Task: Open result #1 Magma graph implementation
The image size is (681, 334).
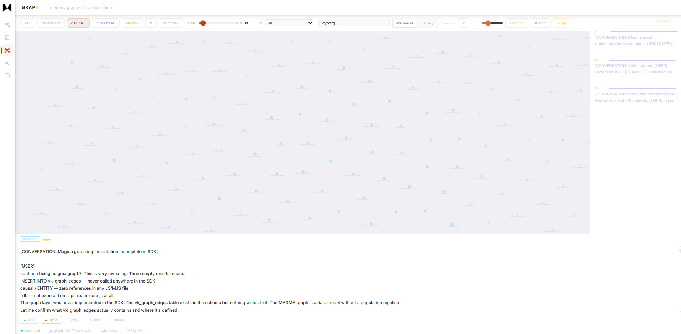Action: [x=635, y=38]
